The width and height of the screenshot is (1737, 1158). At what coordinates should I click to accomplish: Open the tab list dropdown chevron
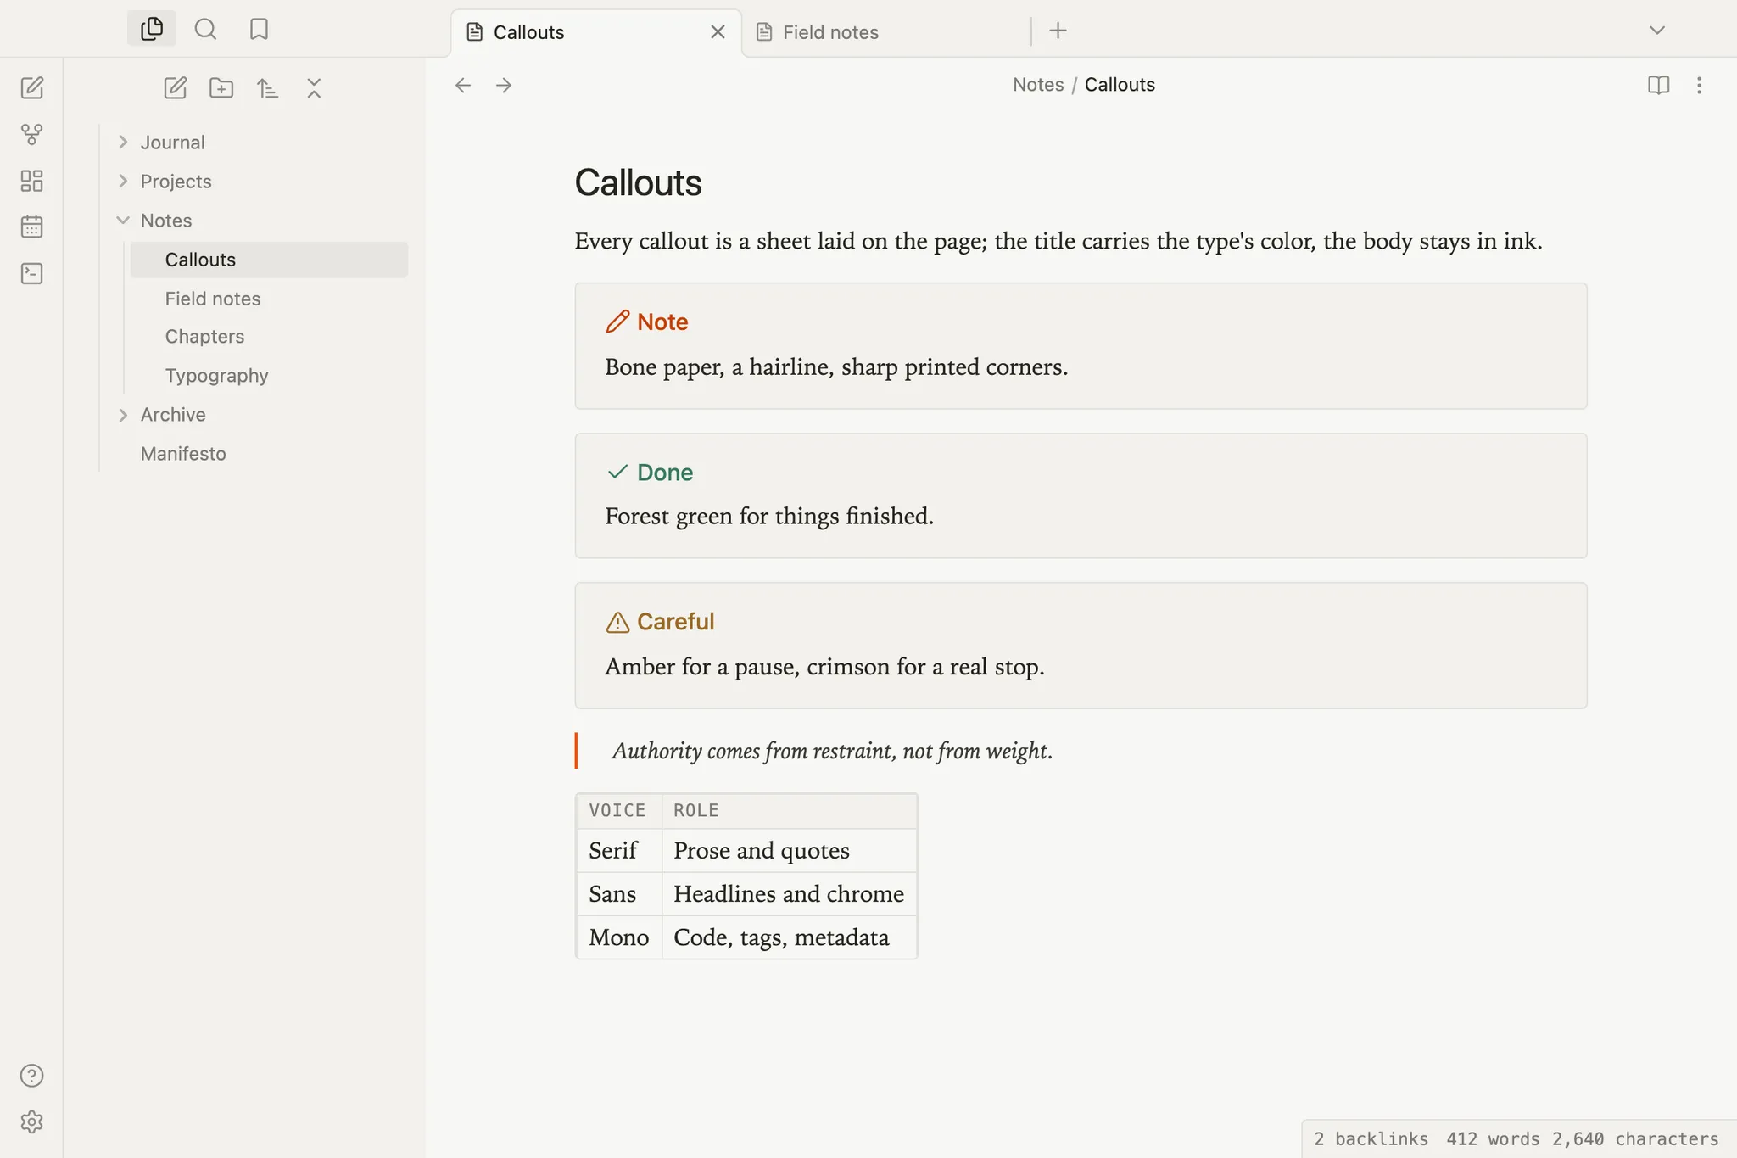[x=1656, y=31]
